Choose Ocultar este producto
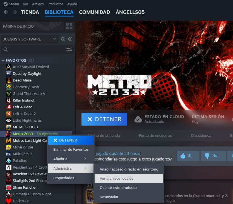Image resolution: width=233 pixels, height=204 pixels. [129, 188]
